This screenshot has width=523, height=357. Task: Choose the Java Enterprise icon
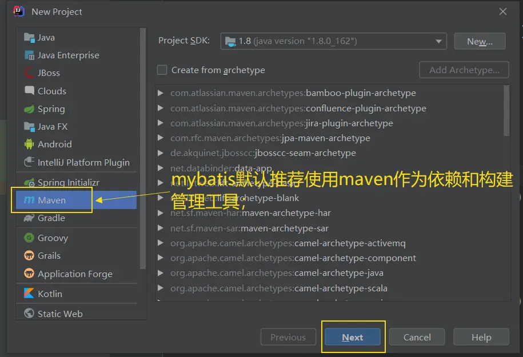tap(29, 55)
